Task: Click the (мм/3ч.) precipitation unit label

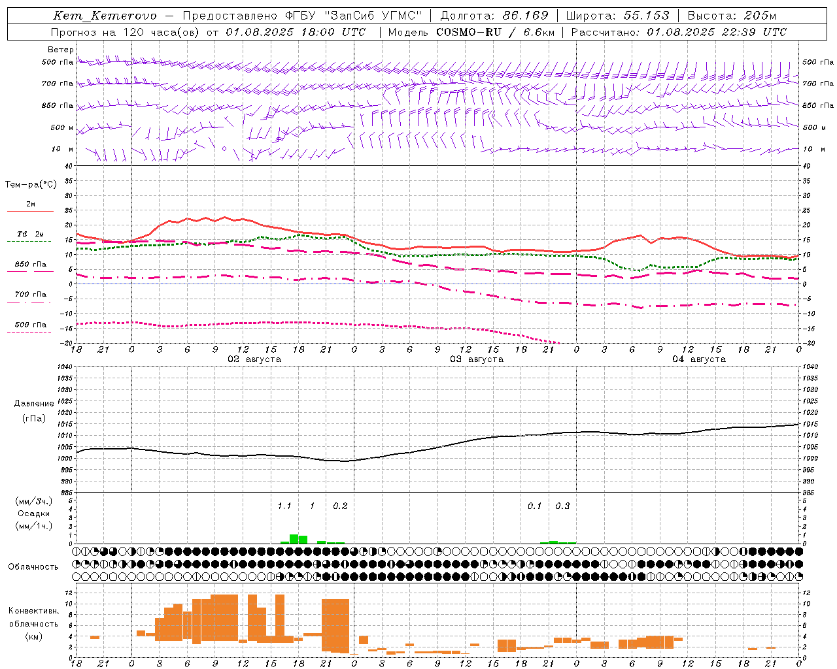Action: 34,501
